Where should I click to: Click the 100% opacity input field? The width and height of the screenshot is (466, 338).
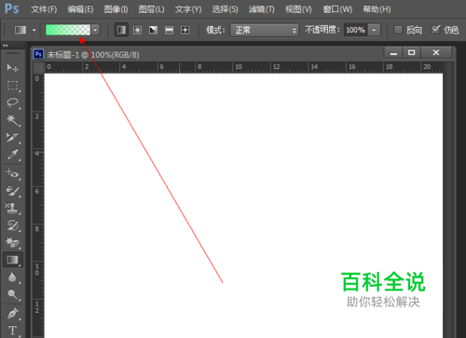click(356, 30)
